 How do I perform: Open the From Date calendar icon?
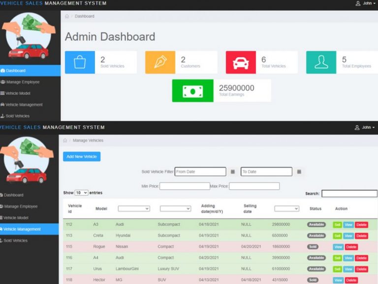(x=233, y=172)
